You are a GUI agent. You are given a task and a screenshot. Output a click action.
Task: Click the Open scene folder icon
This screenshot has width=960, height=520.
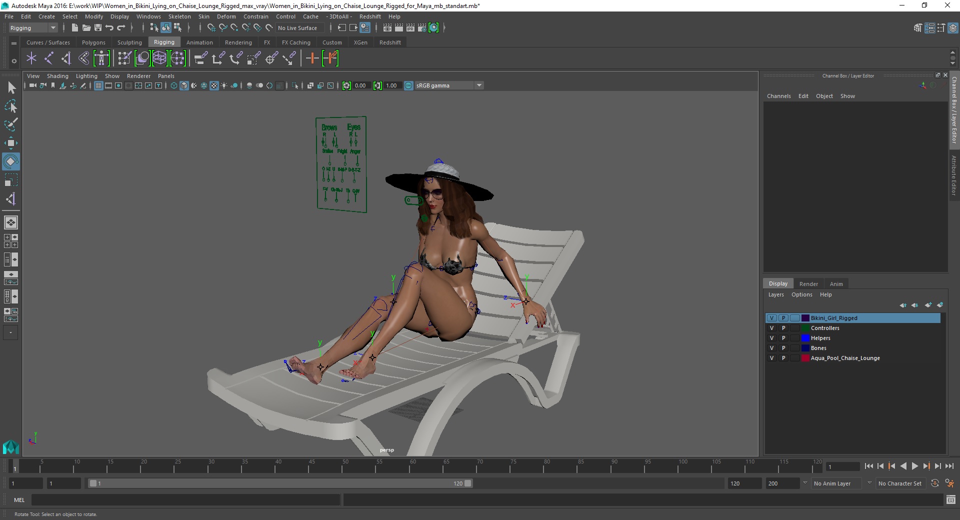[86, 28]
